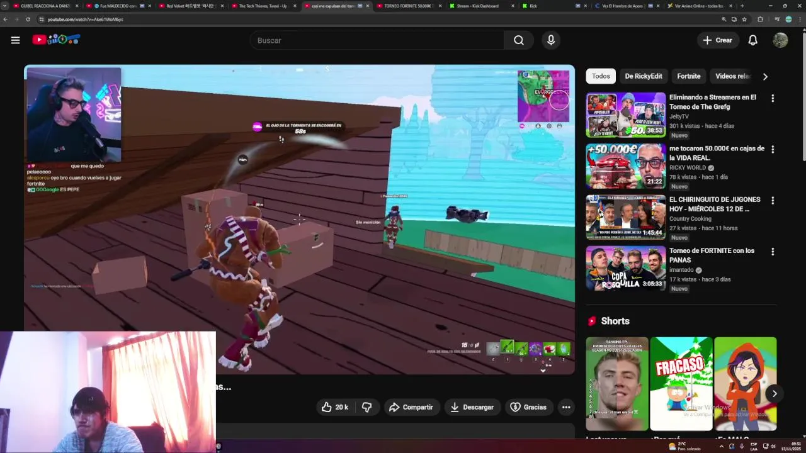This screenshot has height=453, width=806.
Task: Open the YouTube account avatar menu
Action: tap(780, 40)
